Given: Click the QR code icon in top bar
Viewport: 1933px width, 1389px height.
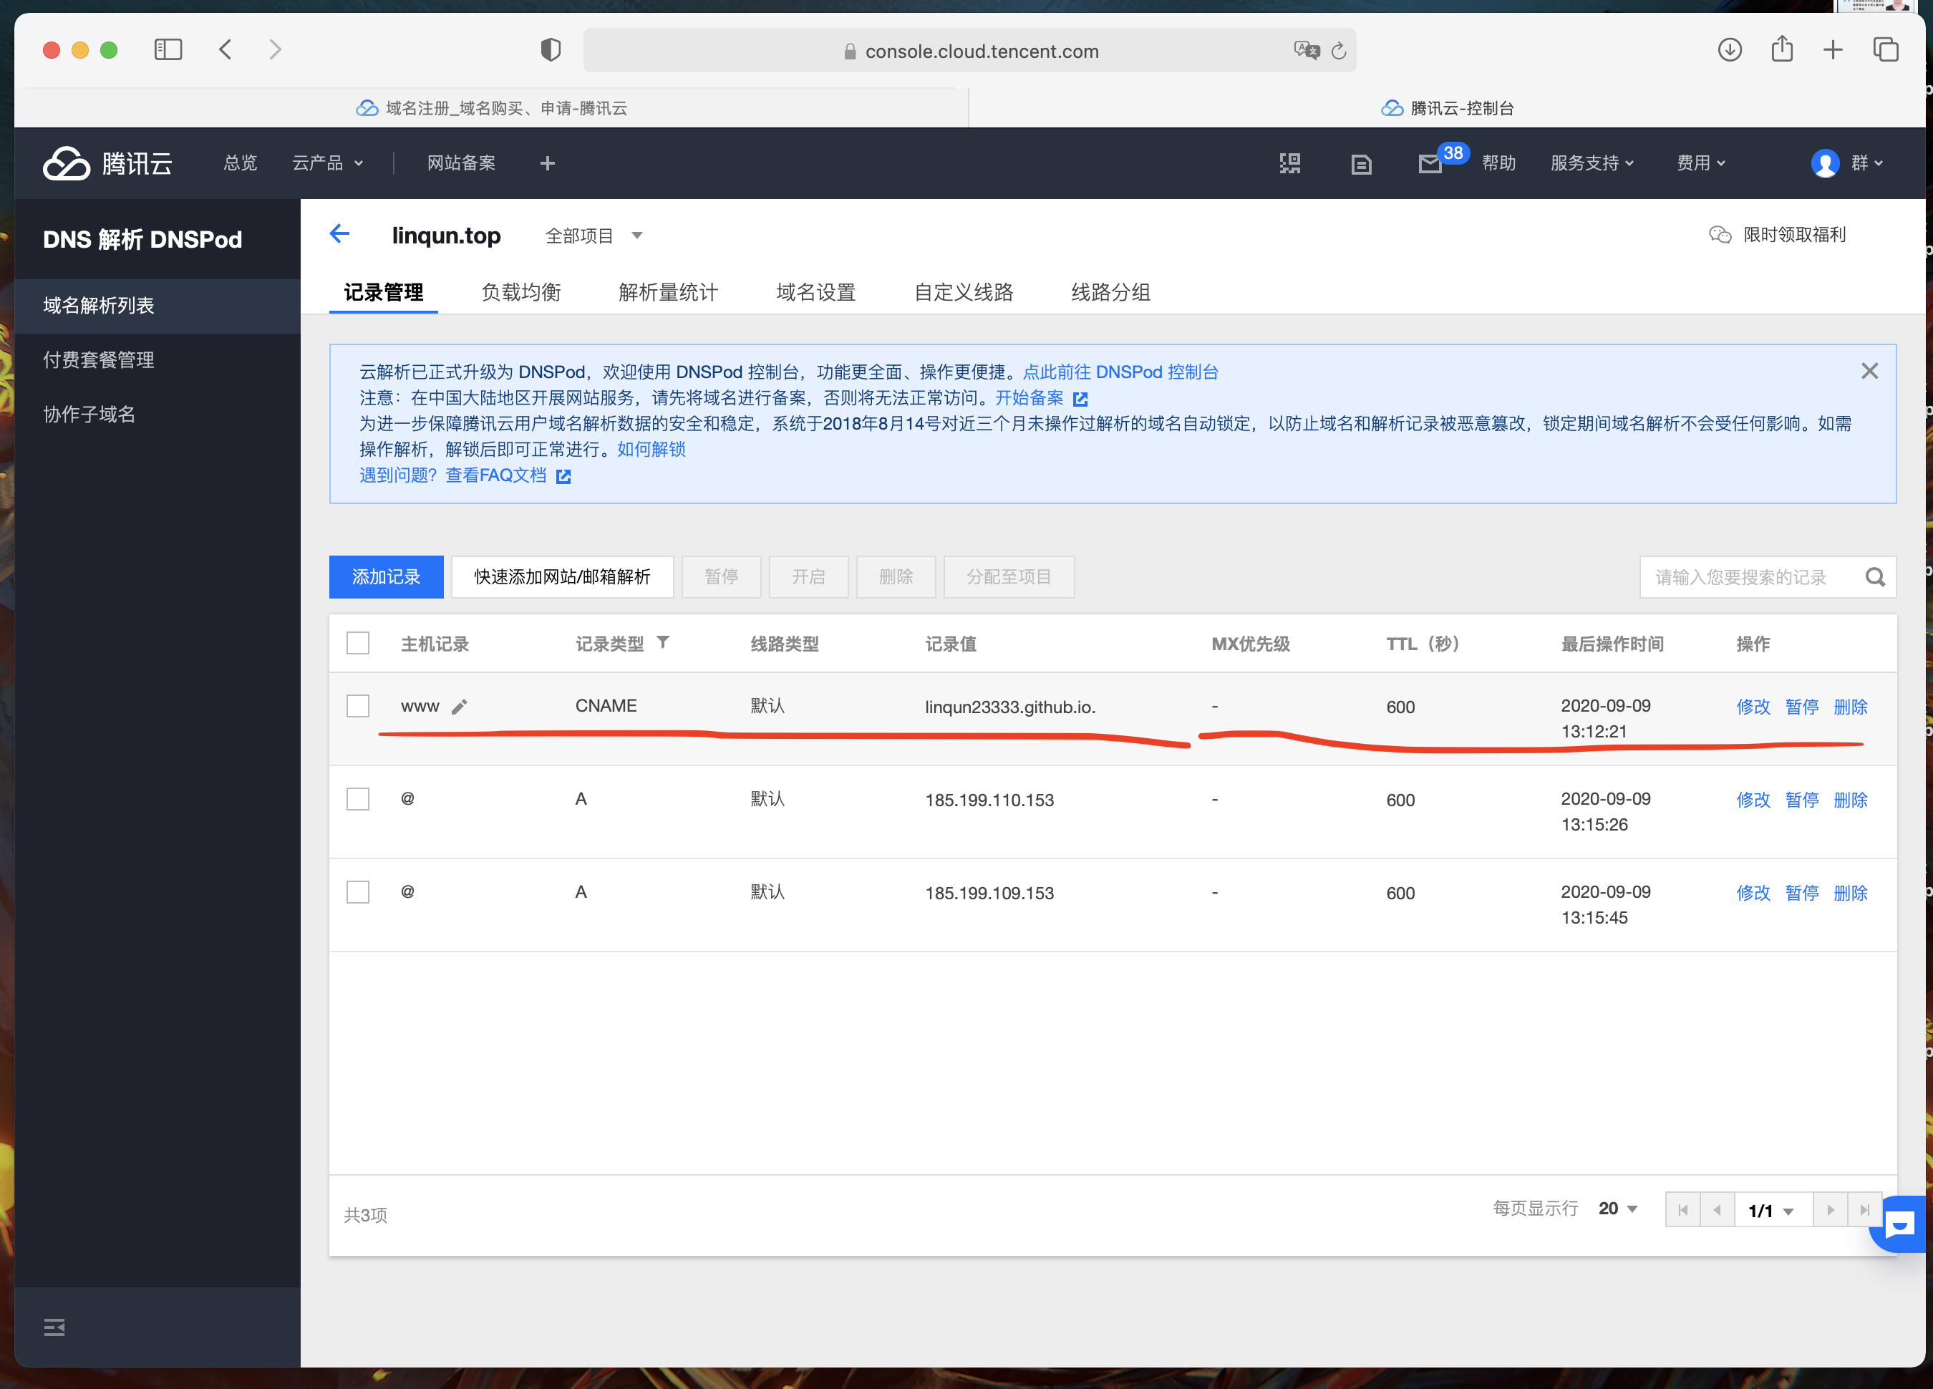Looking at the screenshot, I should coord(1289,164).
